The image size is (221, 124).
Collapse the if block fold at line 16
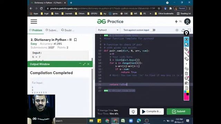pos(102,69)
